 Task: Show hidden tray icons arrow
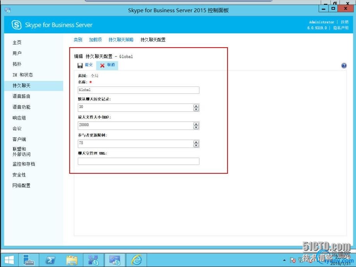pos(284,260)
